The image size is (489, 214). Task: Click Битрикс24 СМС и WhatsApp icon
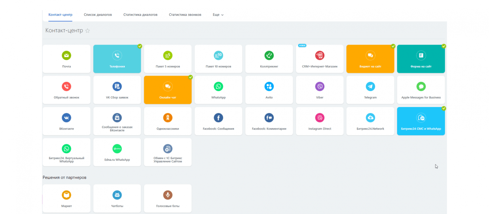421,118
